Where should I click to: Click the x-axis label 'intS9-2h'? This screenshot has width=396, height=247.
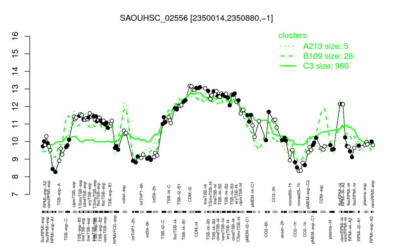tap(154, 195)
